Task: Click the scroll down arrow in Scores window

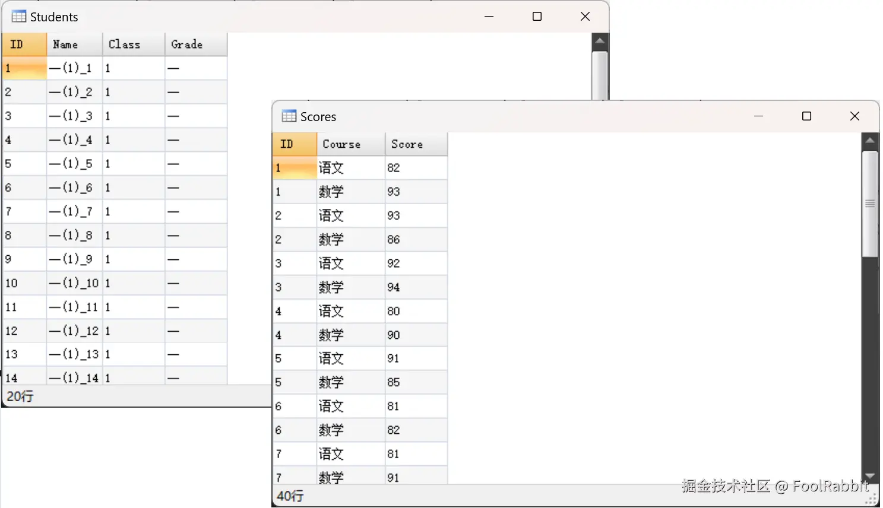Action: 870,476
